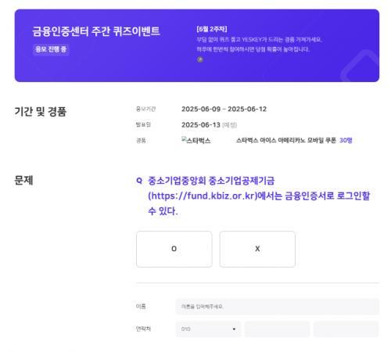Click the middle phone number field
Image resolution: width=391 pixels, height=352 pixels.
[277, 329]
